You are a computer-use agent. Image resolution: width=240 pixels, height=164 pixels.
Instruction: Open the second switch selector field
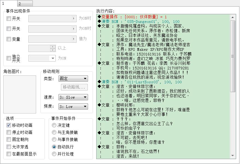52,29
